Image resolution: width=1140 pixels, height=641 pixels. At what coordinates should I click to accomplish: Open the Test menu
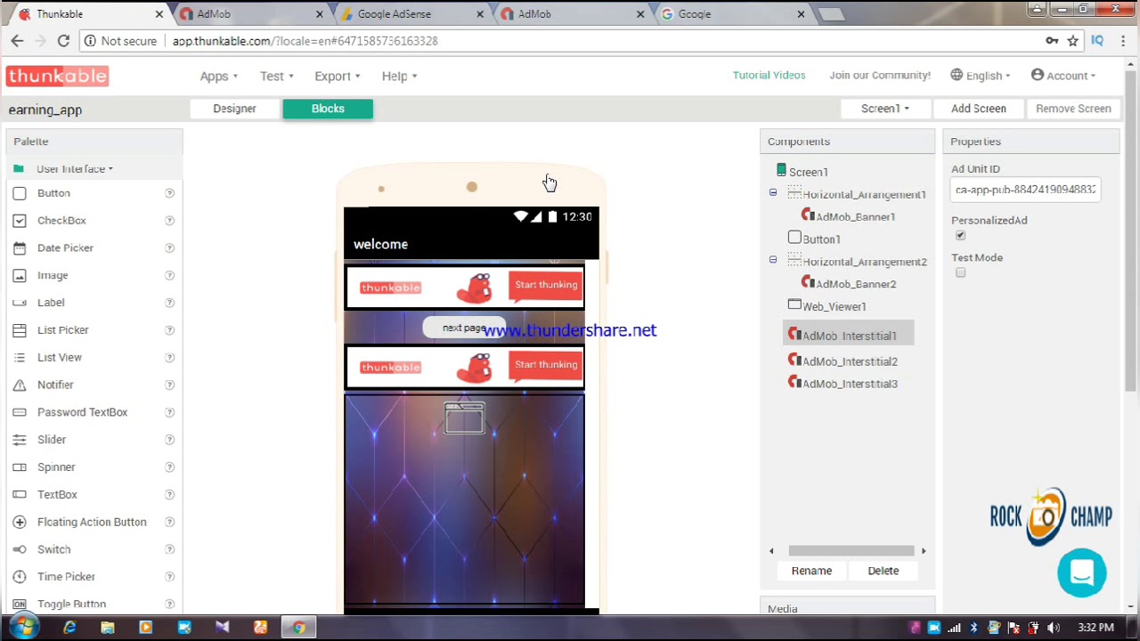276,77
